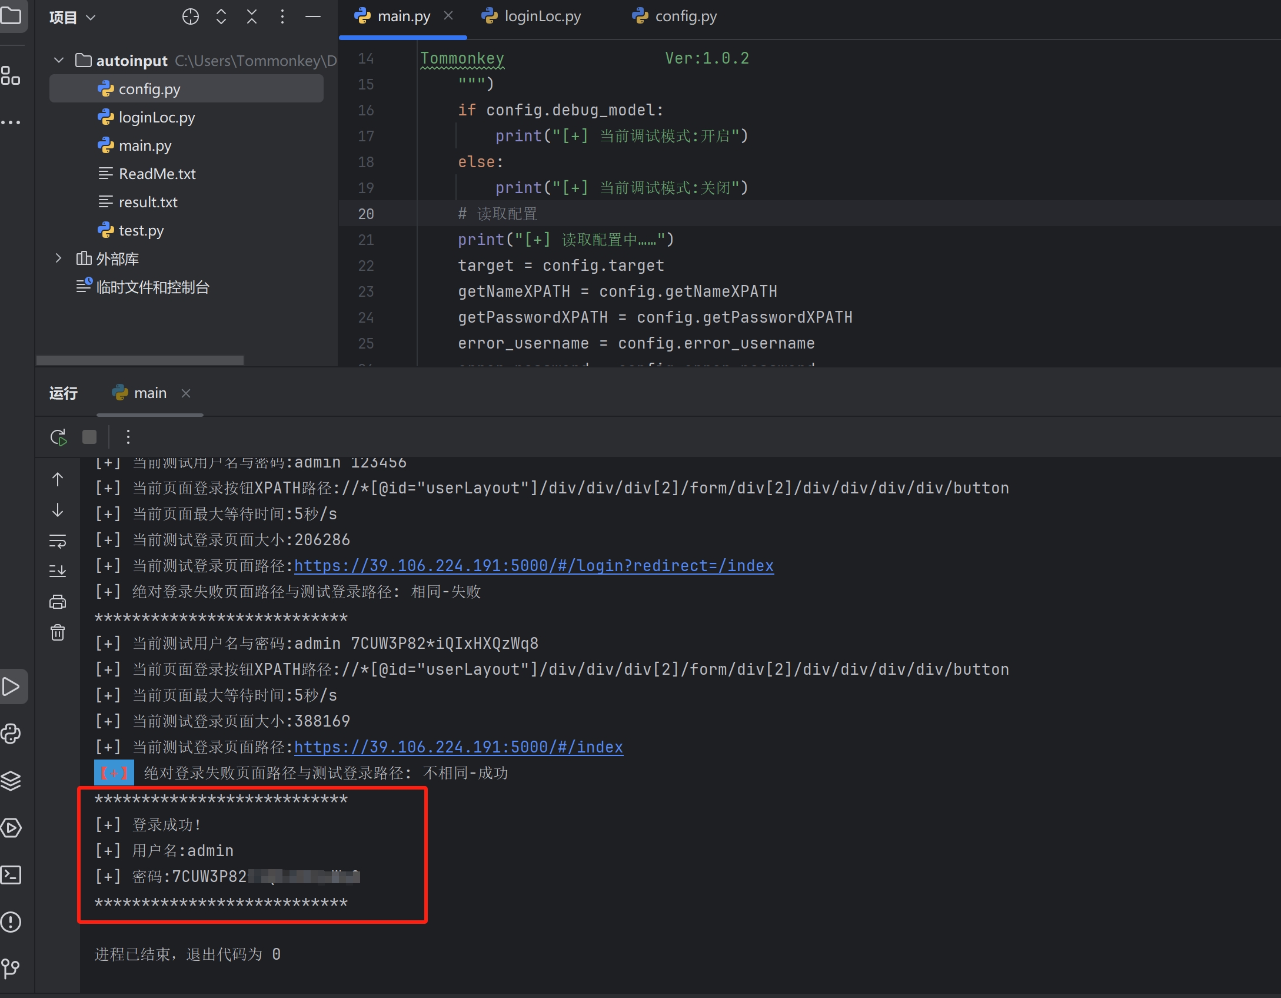Click the Select Opened File crosshair icon

pyautogui.click(x=190, y=17)
